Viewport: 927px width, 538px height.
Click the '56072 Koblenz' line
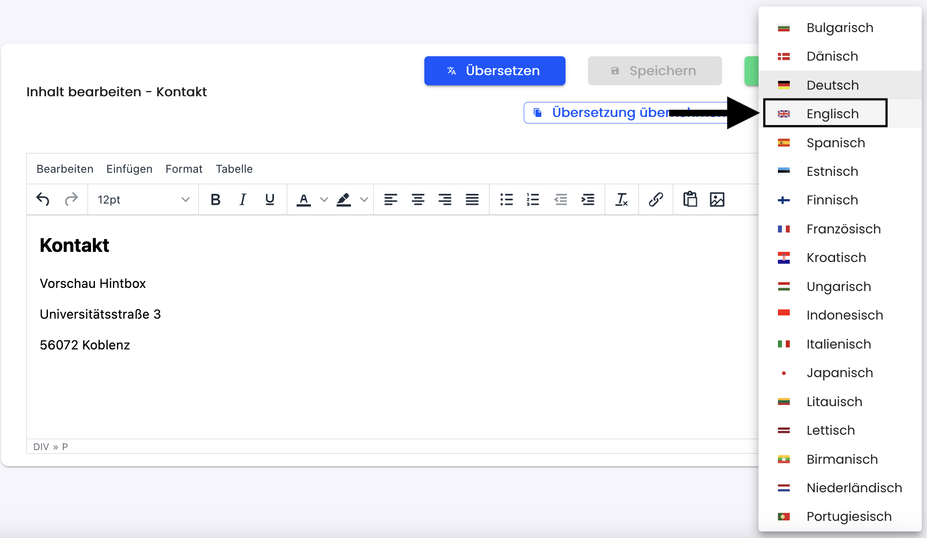(x=85, y=345)
